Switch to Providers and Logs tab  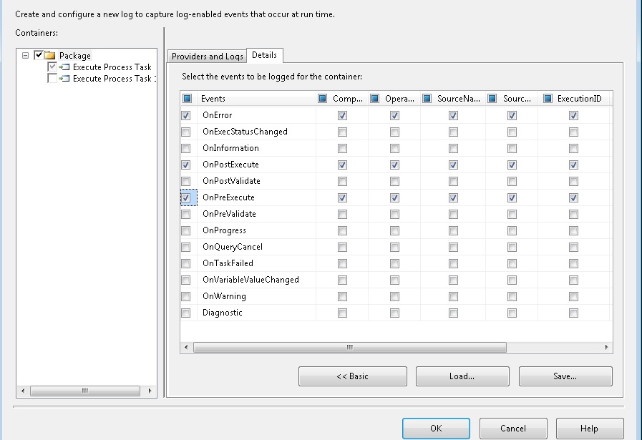point(206,57)
